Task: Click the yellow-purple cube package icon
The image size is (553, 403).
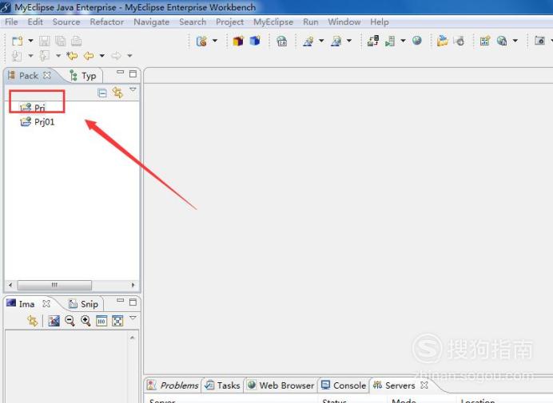Action: click(238, 41)
